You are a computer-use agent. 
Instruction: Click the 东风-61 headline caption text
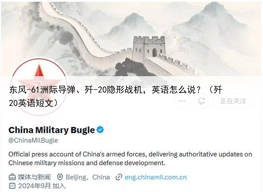116,96
